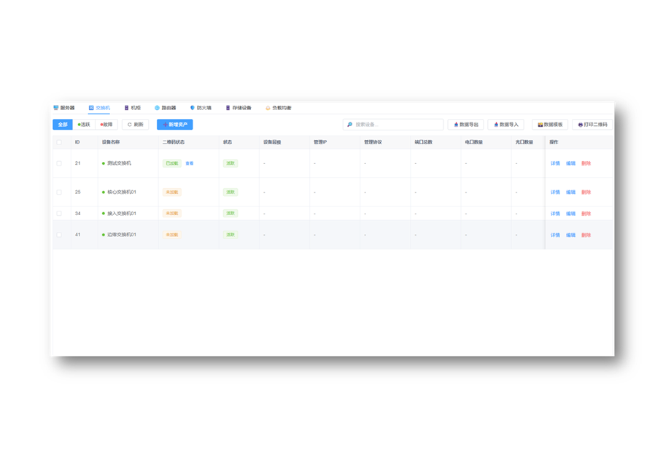663x455 pixels.
Task: Select the checkbox for 边缘交换机01 row
Action: coord(59,235)
